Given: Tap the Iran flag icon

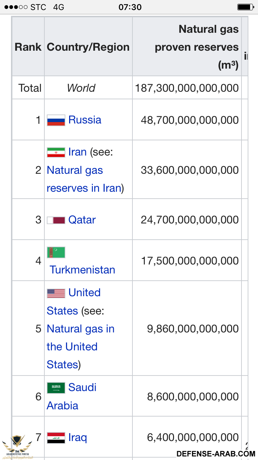Looking at the screenshot, I should pyautogui.click(x=56, y=152).
